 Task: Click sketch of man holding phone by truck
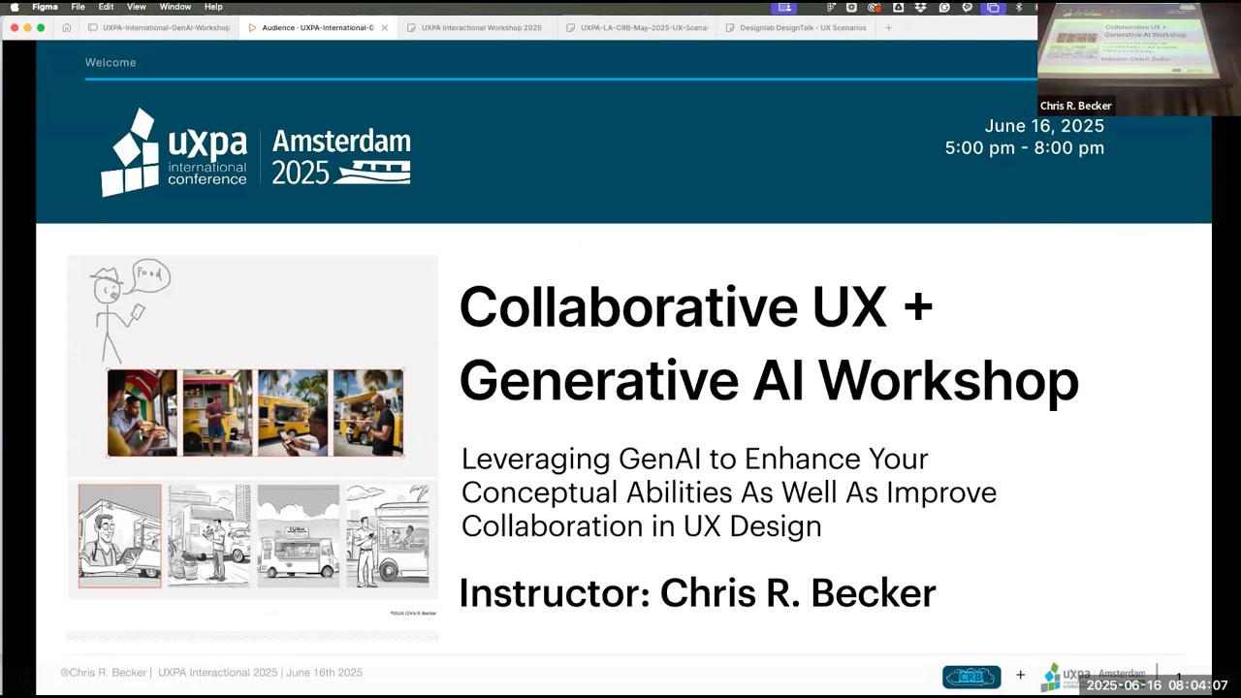tap(388, 536)
